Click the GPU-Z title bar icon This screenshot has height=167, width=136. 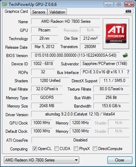coord(5,4)
